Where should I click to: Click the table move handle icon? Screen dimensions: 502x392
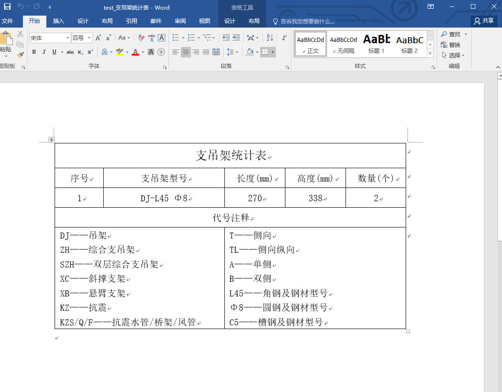[51, 140]
